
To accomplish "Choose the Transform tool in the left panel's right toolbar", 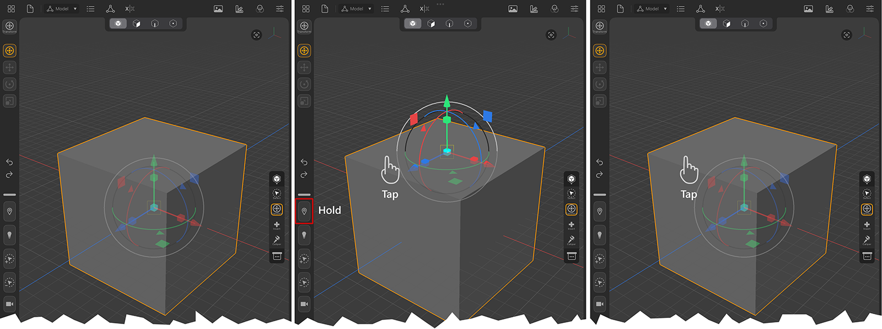I will pos(277,209).
